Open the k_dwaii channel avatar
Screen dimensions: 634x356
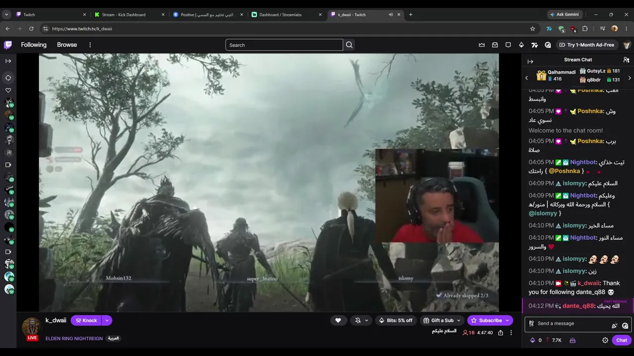coord(32,327)
